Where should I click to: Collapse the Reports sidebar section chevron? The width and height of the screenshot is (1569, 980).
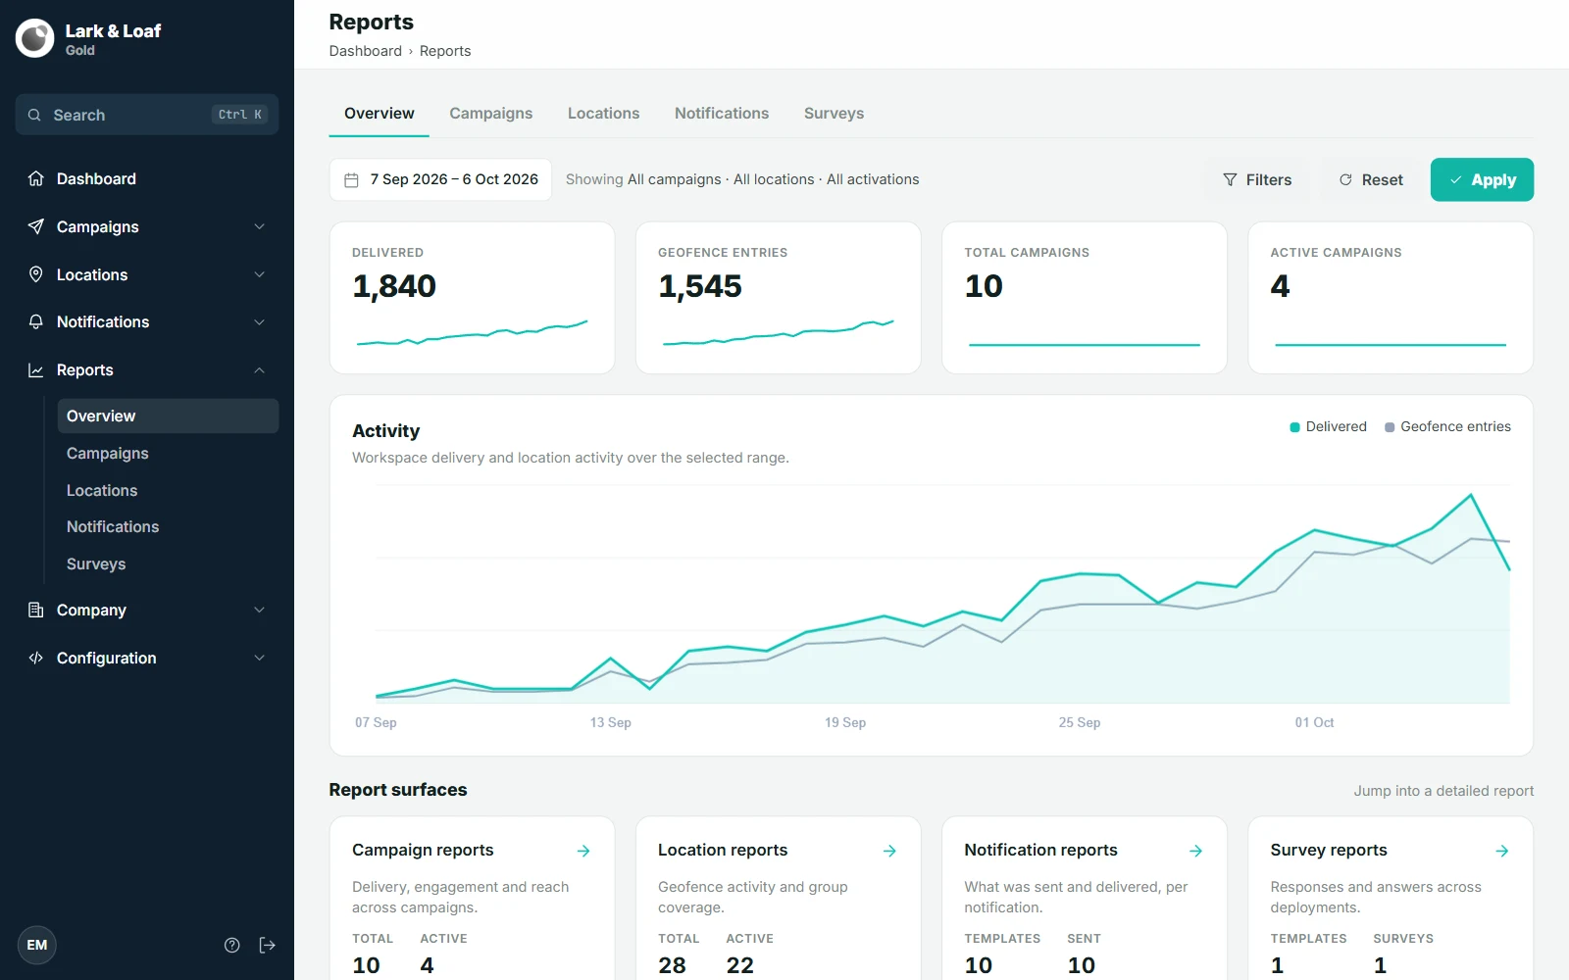point(260,369)
